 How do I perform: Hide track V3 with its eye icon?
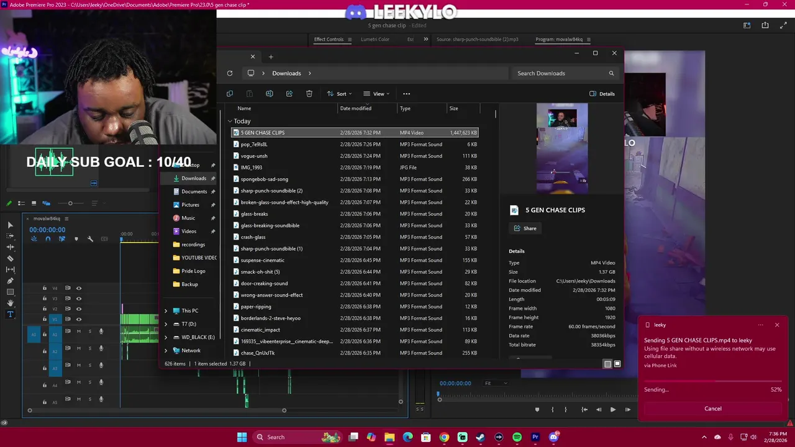point(78,299)
